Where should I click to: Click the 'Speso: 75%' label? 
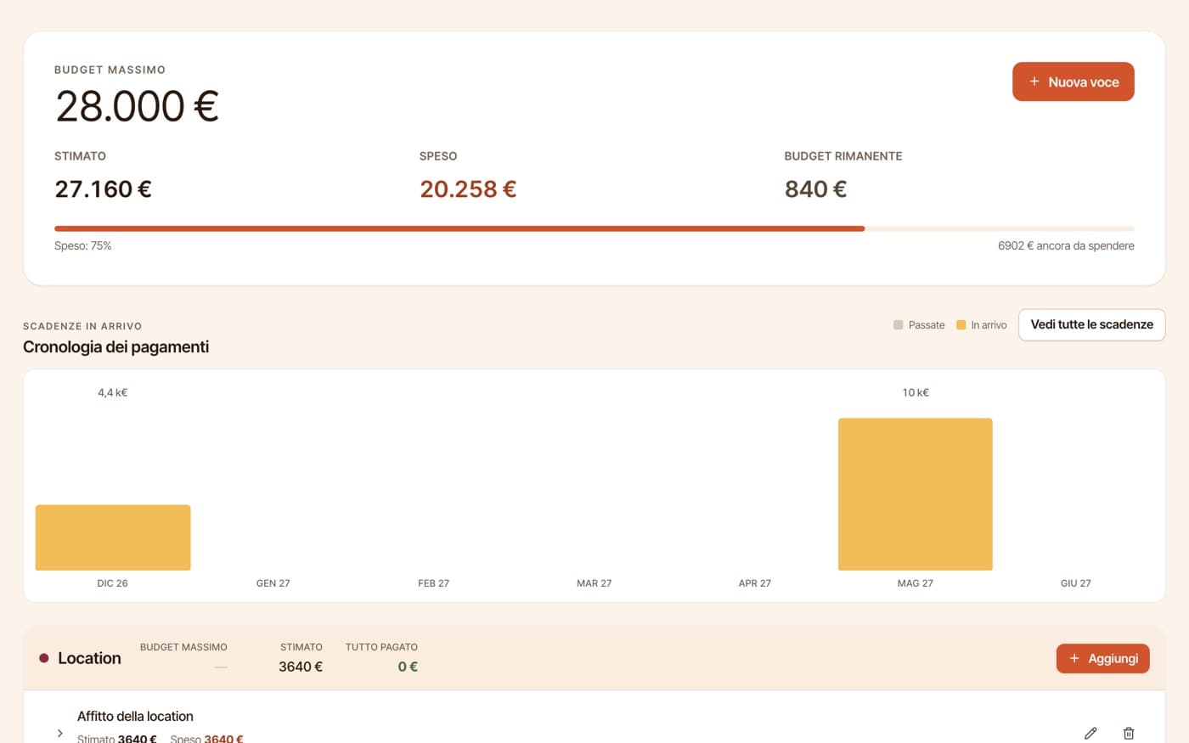(x=83, y=245)
